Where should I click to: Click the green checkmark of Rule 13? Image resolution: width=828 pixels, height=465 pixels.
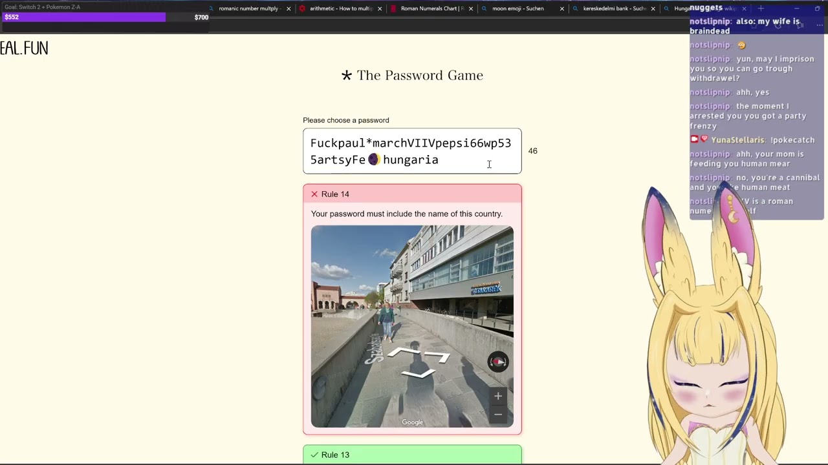314,455
